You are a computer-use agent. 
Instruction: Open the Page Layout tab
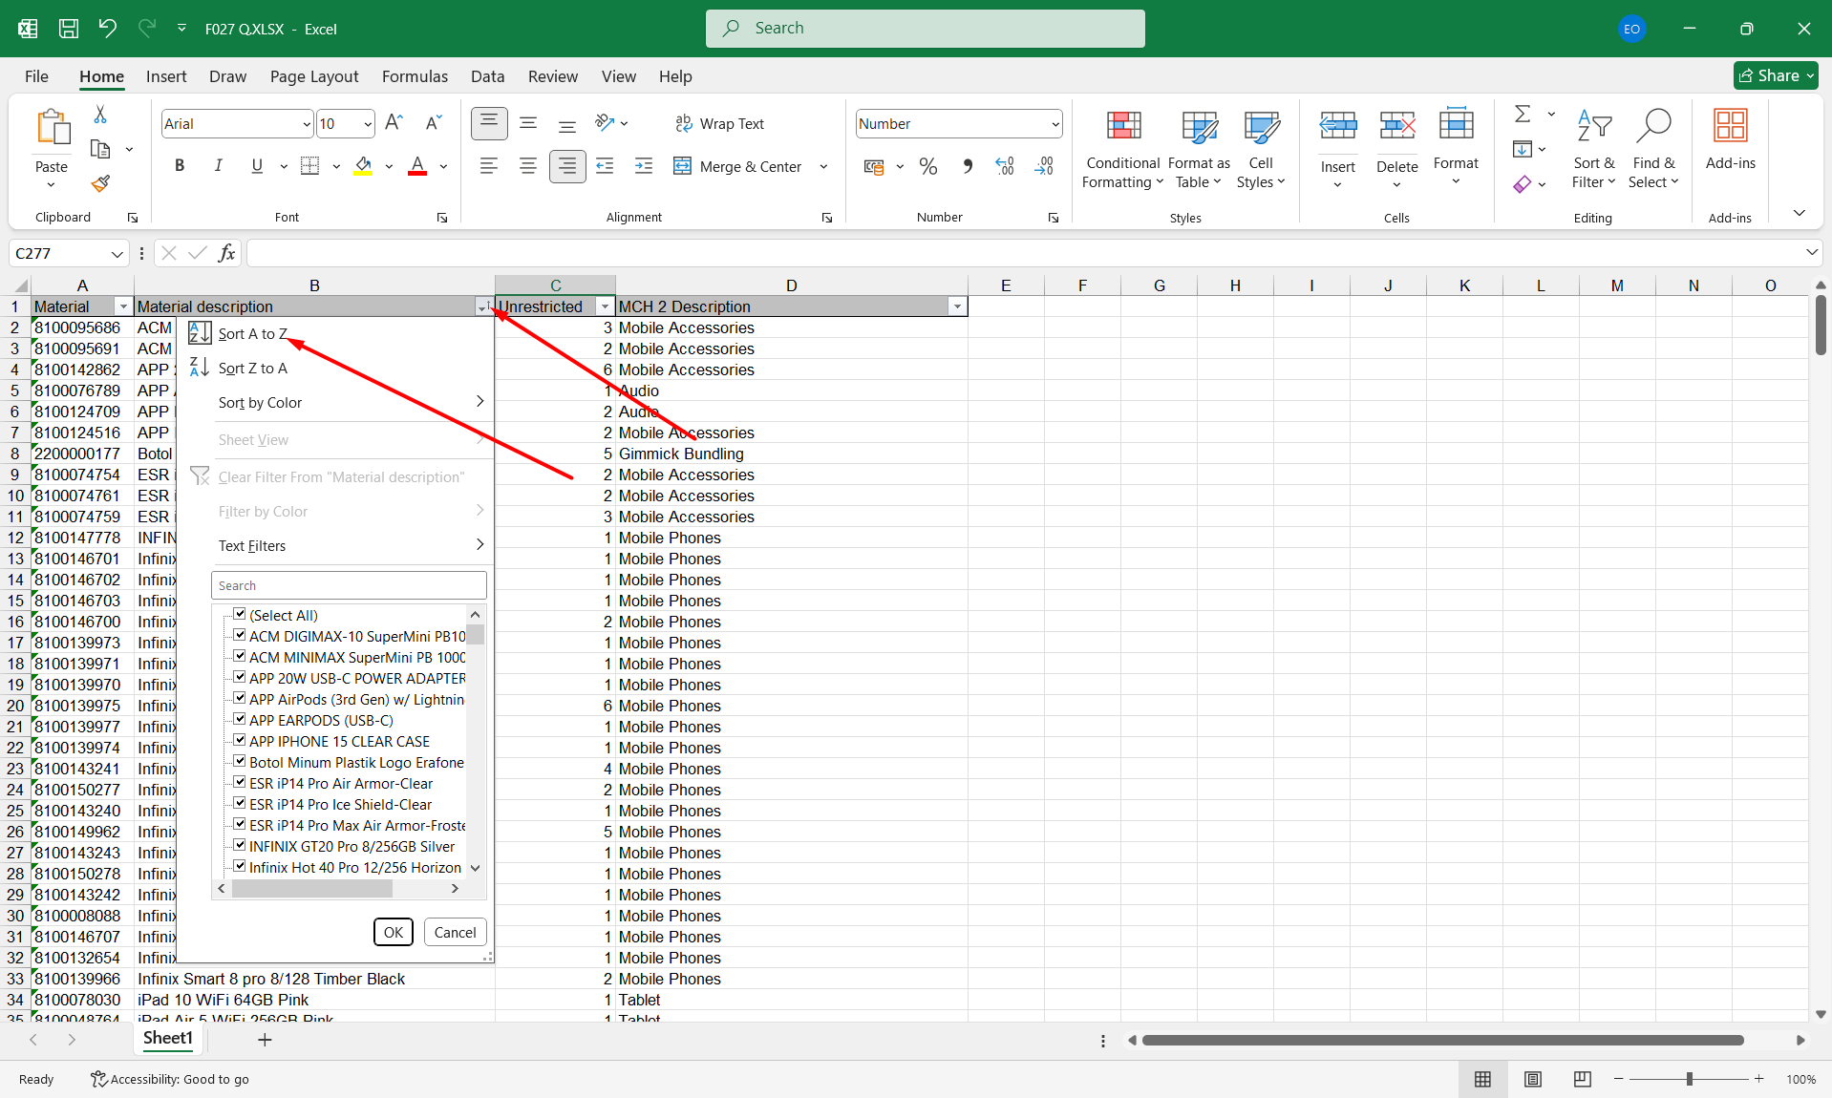(313, 76)
